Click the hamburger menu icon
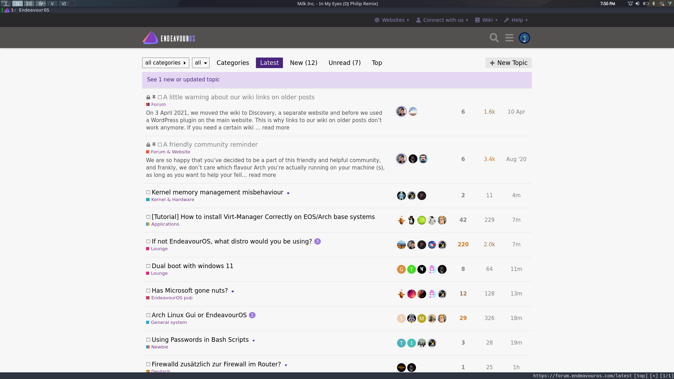Viewport: 674px width, 379px height. pos(510,38)
